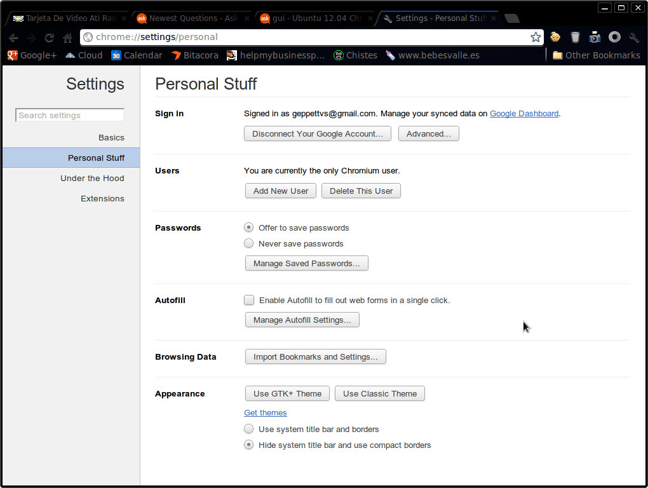This screenshot has height=488, width=648.
Task: Click the Delete This User button
Action: pyautogui.click(x=361, y=191)
